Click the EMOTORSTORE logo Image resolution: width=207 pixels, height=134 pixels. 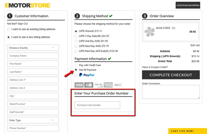(x=28, y=5)
